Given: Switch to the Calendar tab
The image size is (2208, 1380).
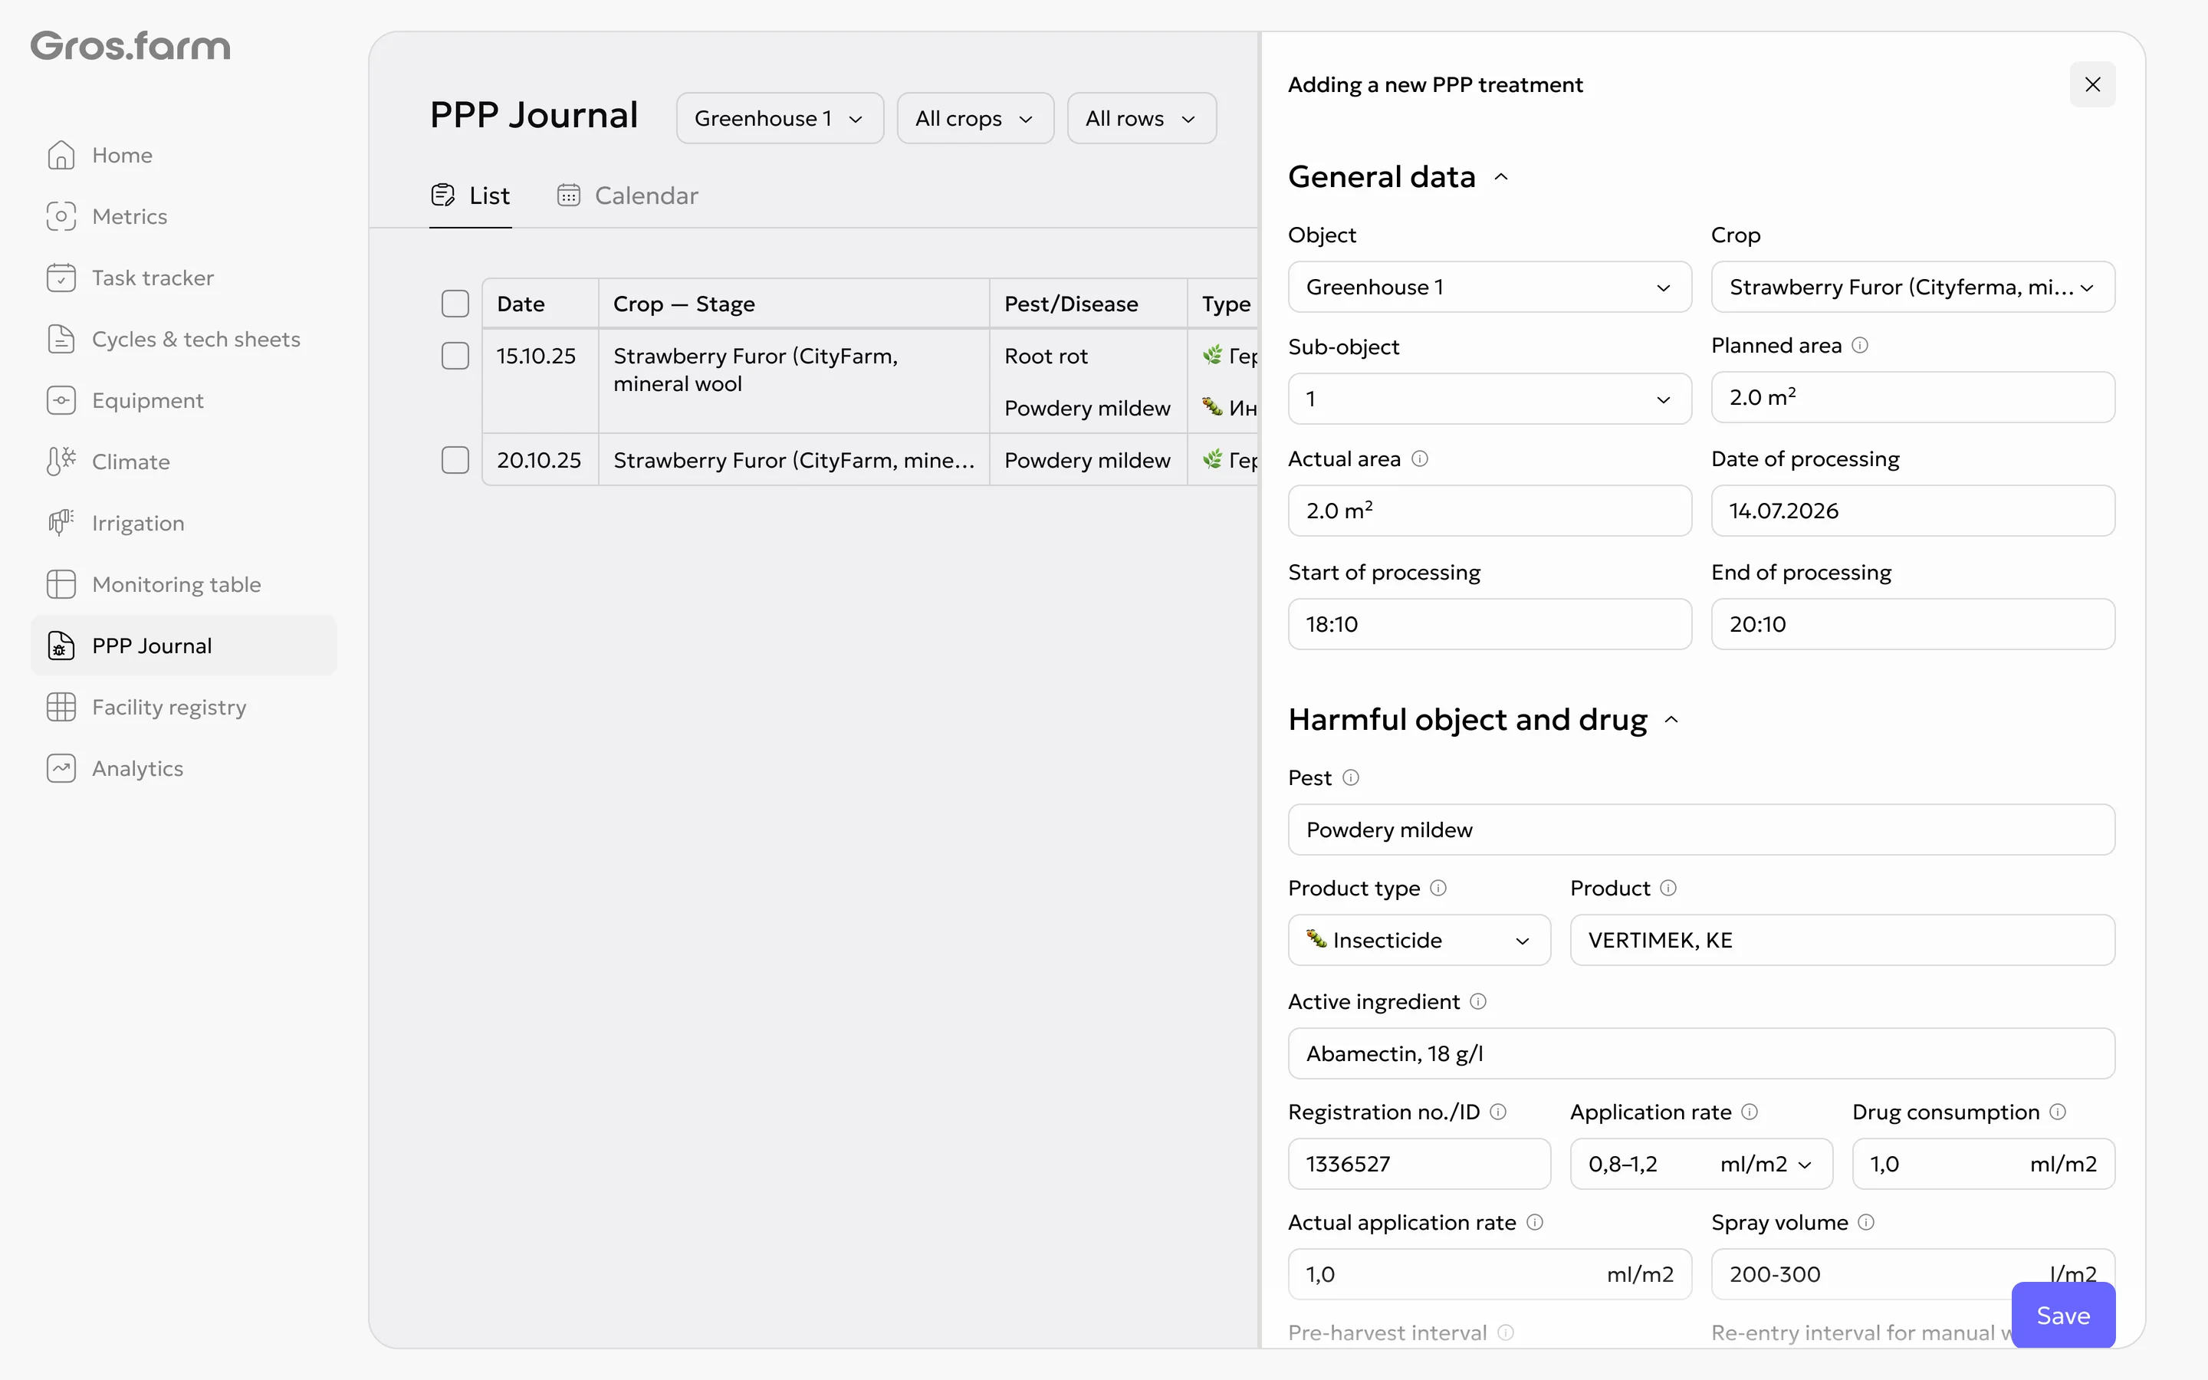Looking at the screenshot, I should pyautogui.click(x=628, y=195).
